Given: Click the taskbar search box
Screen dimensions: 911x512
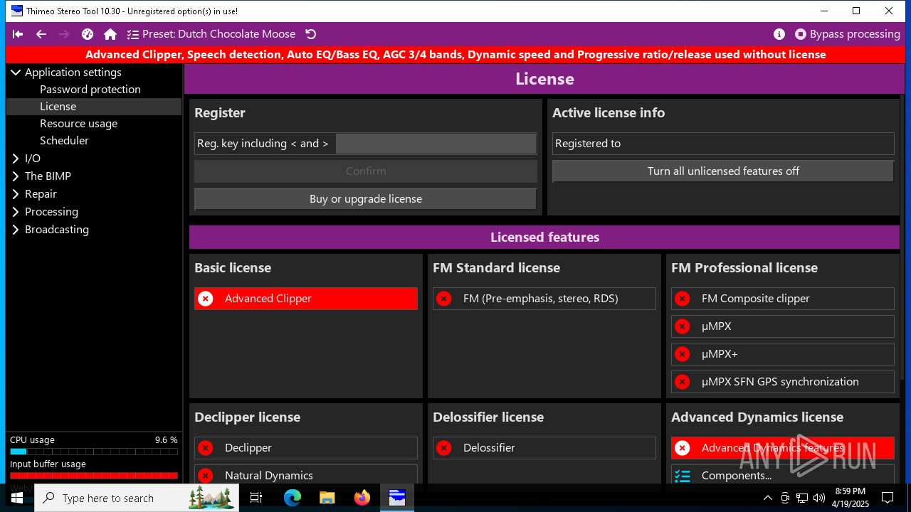Looking at the screenshot, I should tap(137, 498).
